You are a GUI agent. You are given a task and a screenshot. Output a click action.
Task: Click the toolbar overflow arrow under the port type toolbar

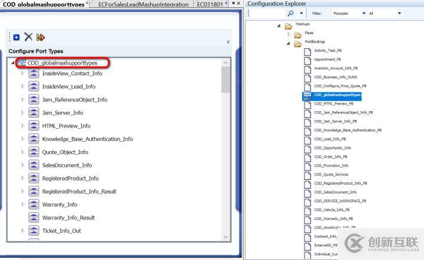[x=228, y=42]
